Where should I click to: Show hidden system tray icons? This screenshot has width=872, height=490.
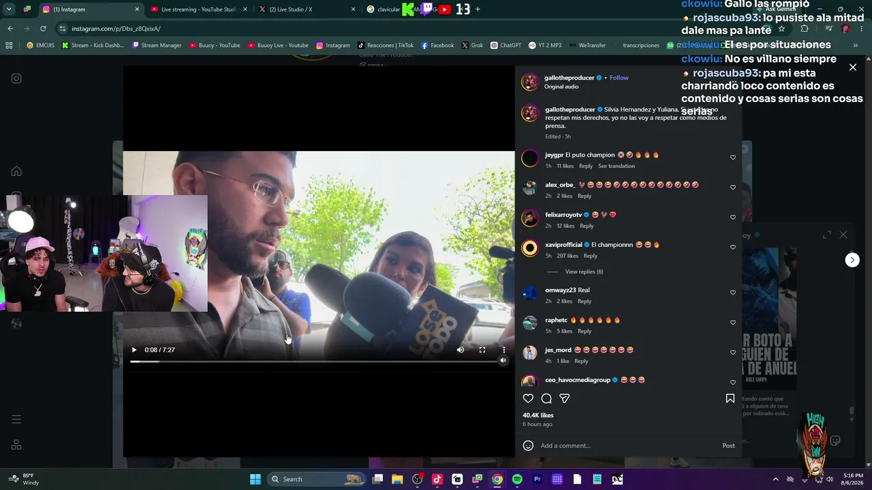(x=775, y=479)
